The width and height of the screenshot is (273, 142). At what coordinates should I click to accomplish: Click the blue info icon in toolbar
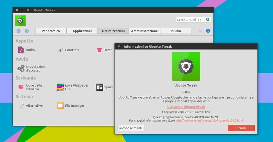[x=208, y=31]
